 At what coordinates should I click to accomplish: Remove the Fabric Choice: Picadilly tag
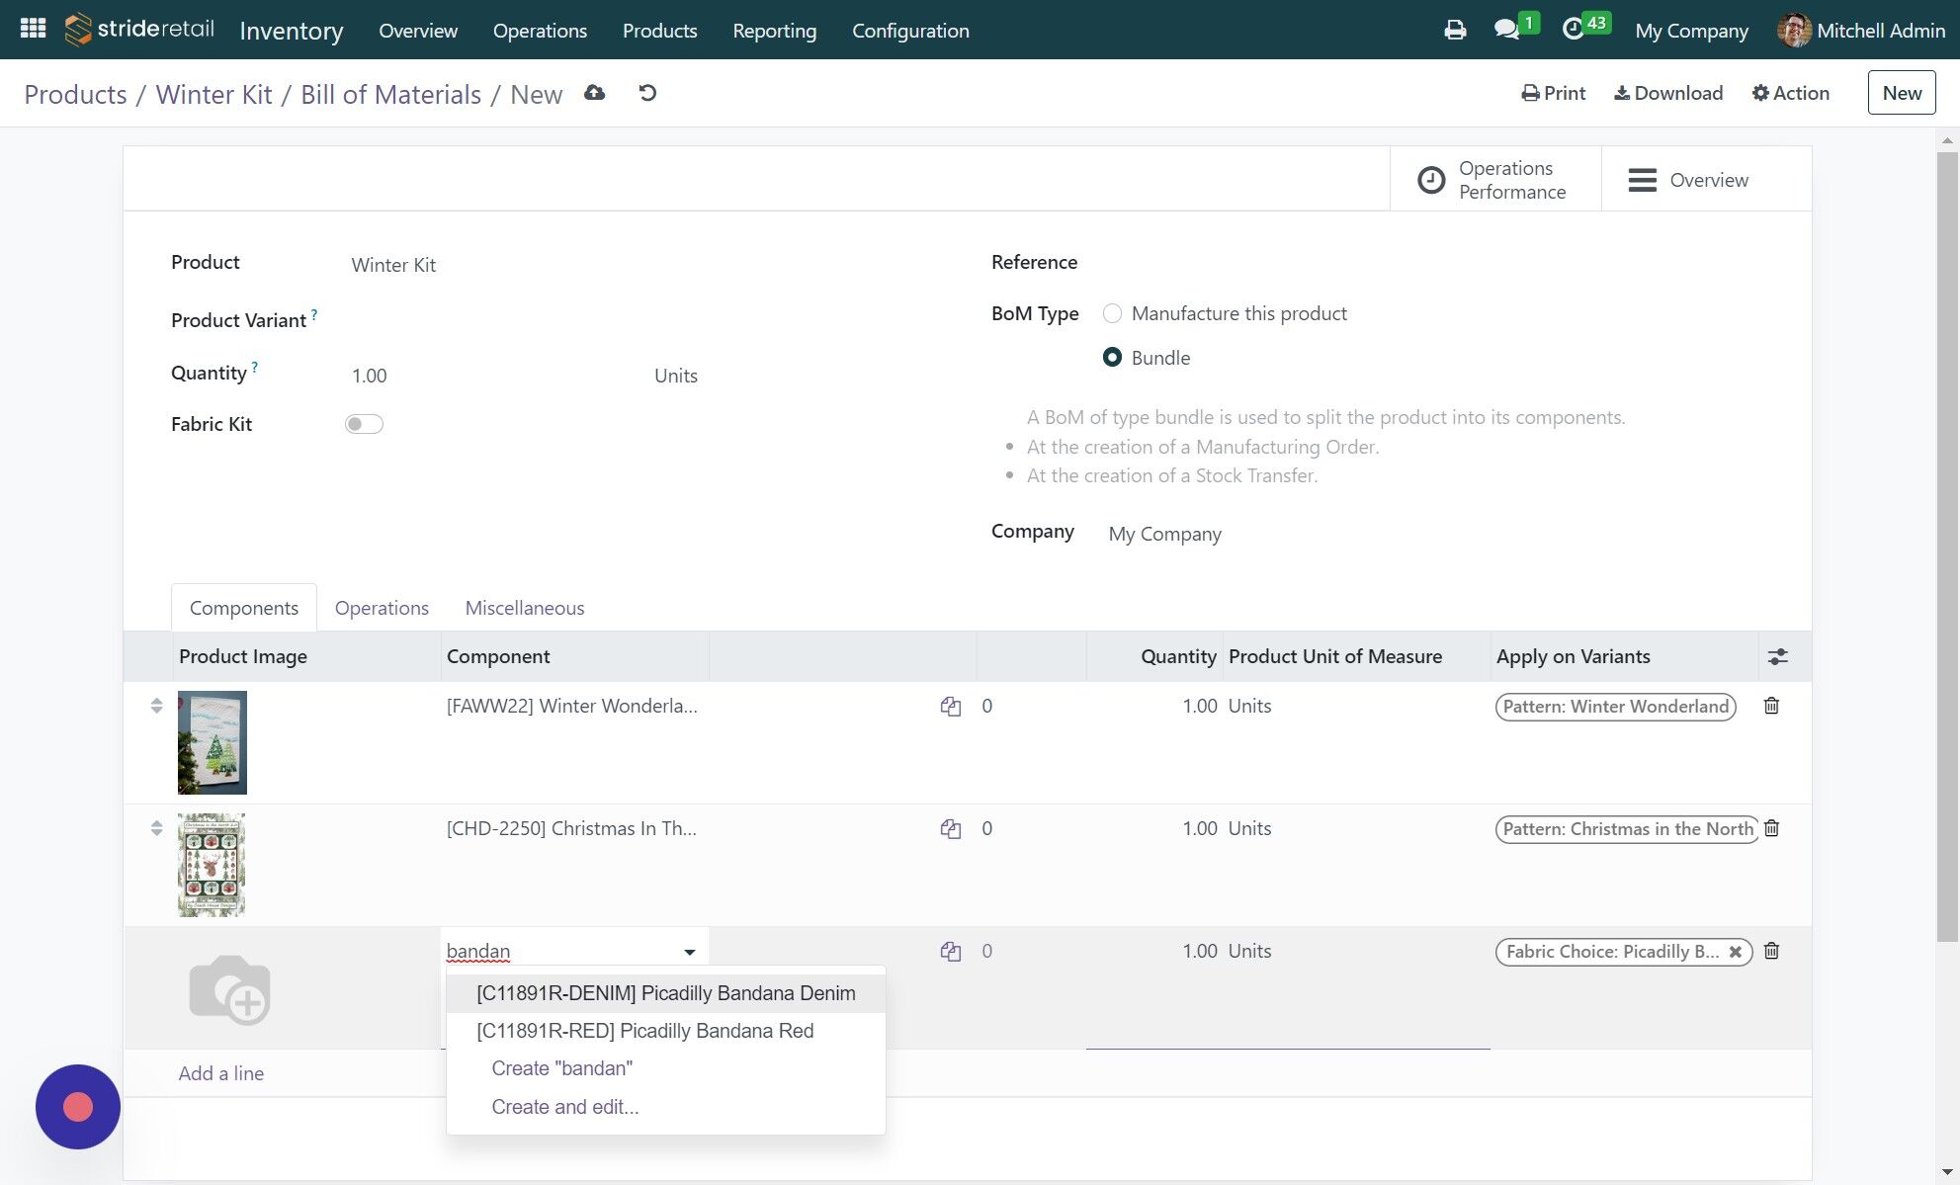[1735, 952]
